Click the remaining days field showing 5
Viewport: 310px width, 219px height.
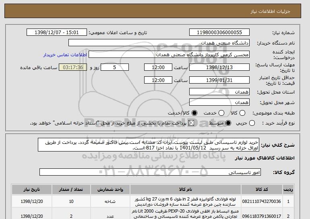coord(115,67)
